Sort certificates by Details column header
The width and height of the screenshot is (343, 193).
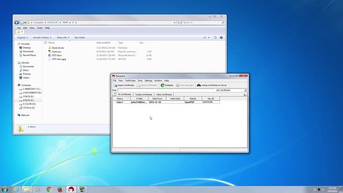tap(193, 99)
